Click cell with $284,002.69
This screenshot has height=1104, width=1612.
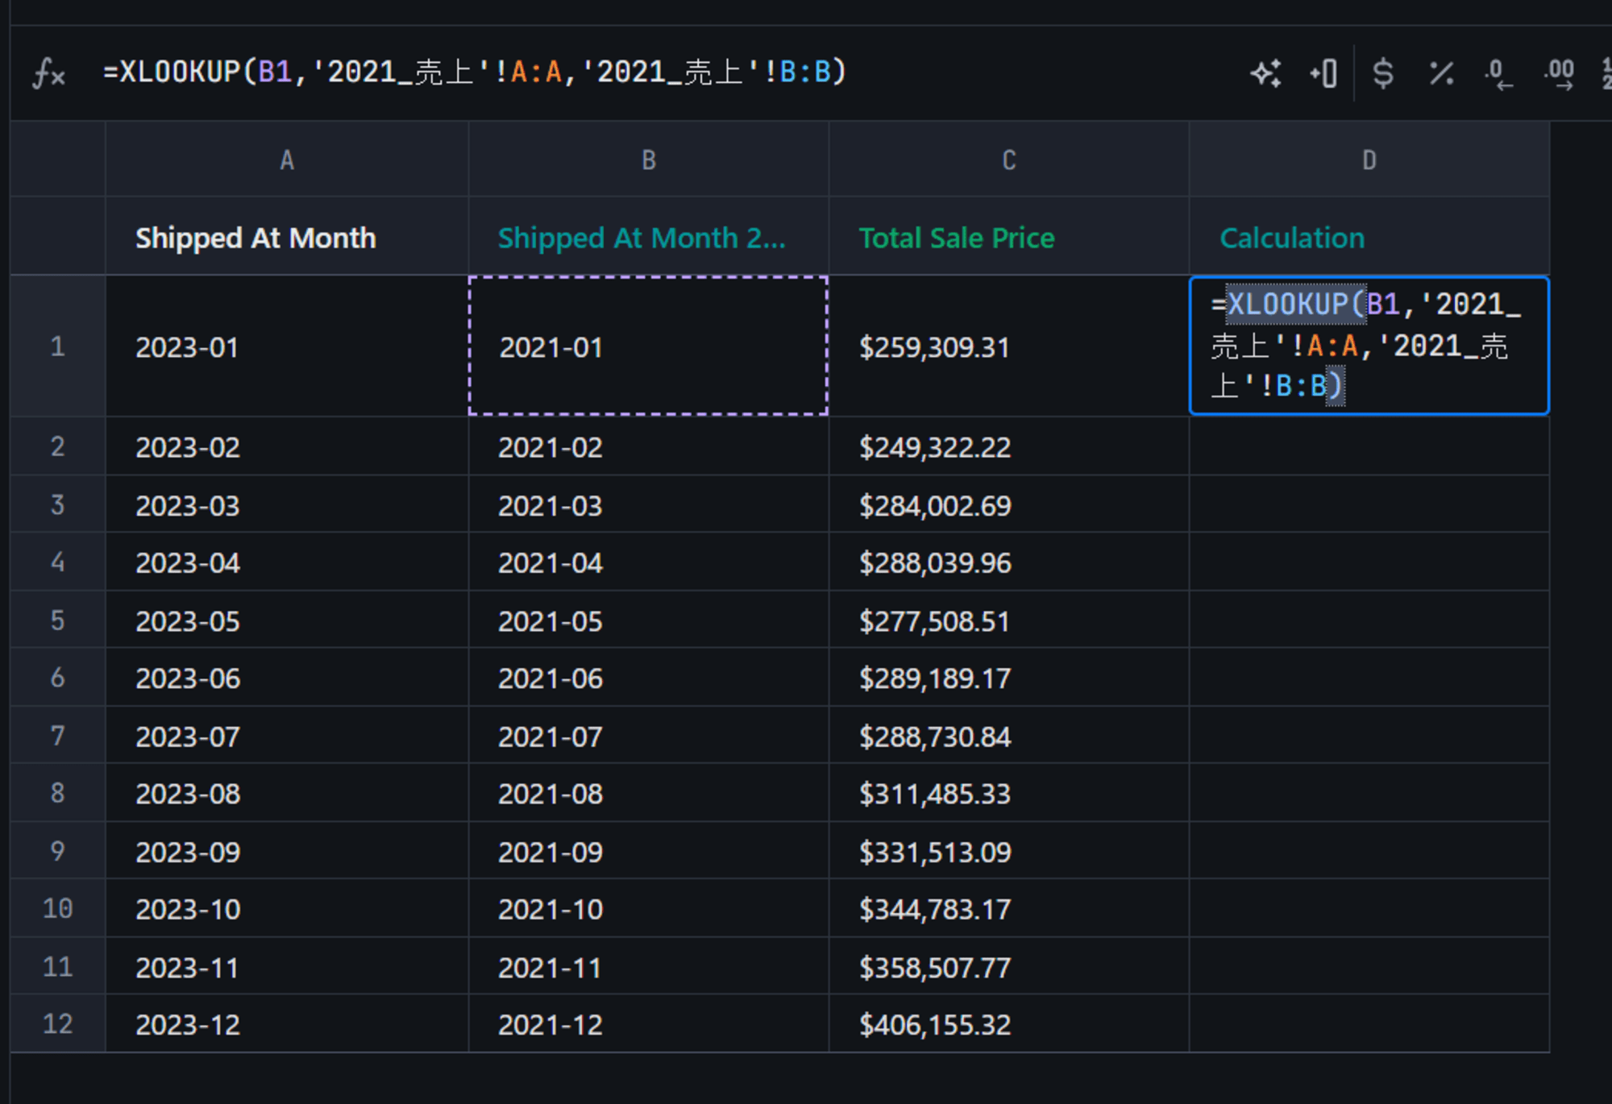(1009, 504)
